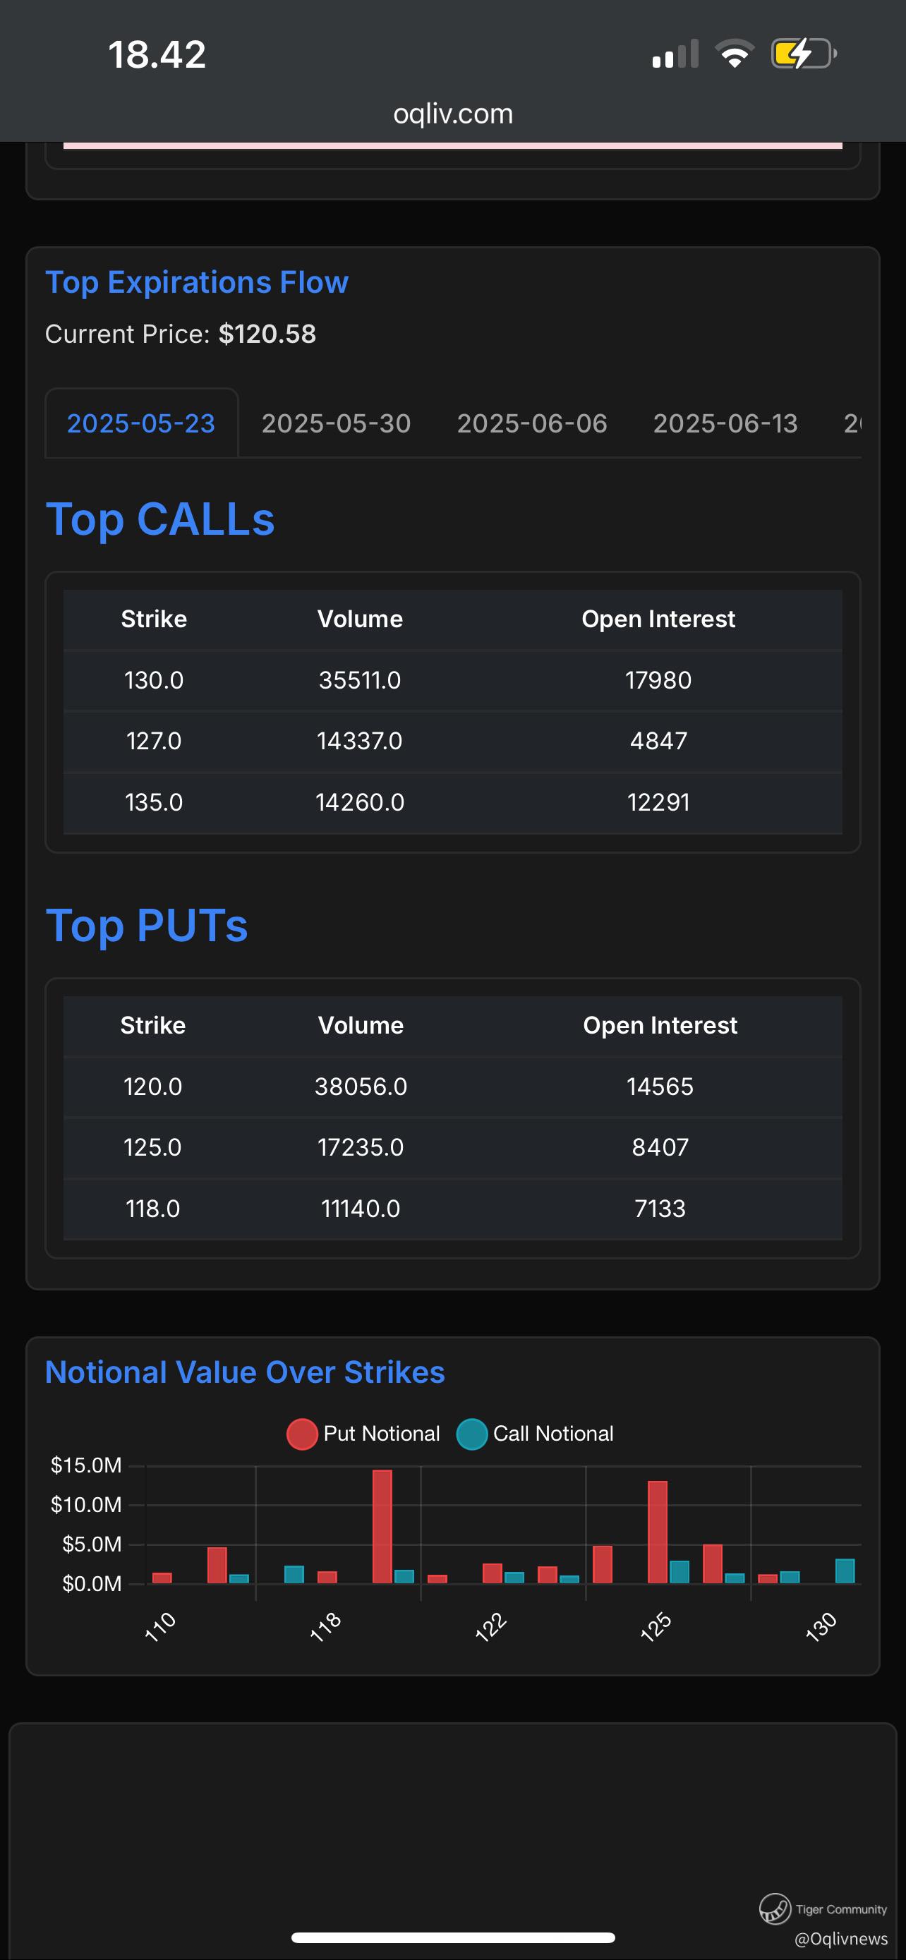Switch to the 2025-05-30 expiration tab

point(337,423)
